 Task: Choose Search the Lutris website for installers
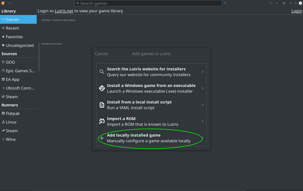pos(151,72)
